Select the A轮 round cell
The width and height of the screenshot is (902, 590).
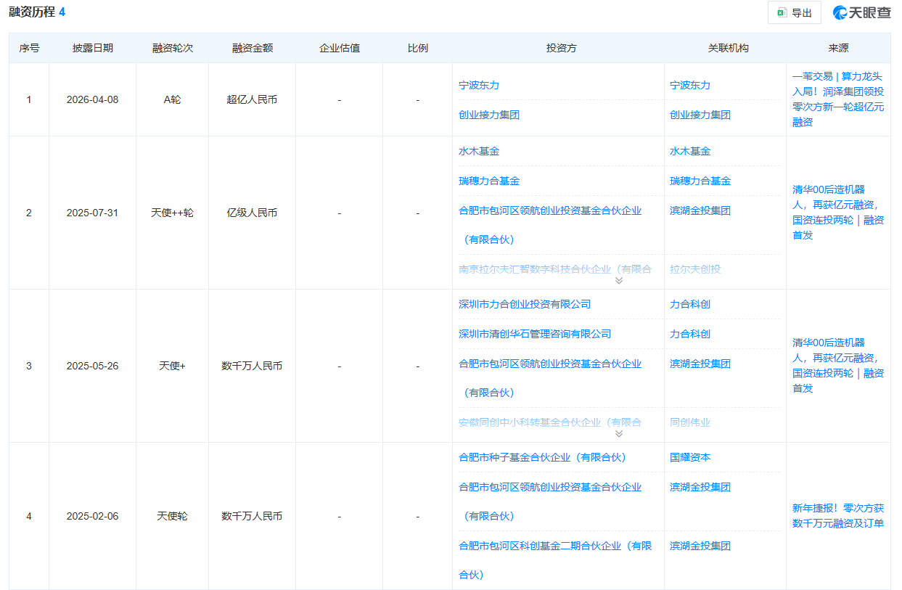[172, 99]
